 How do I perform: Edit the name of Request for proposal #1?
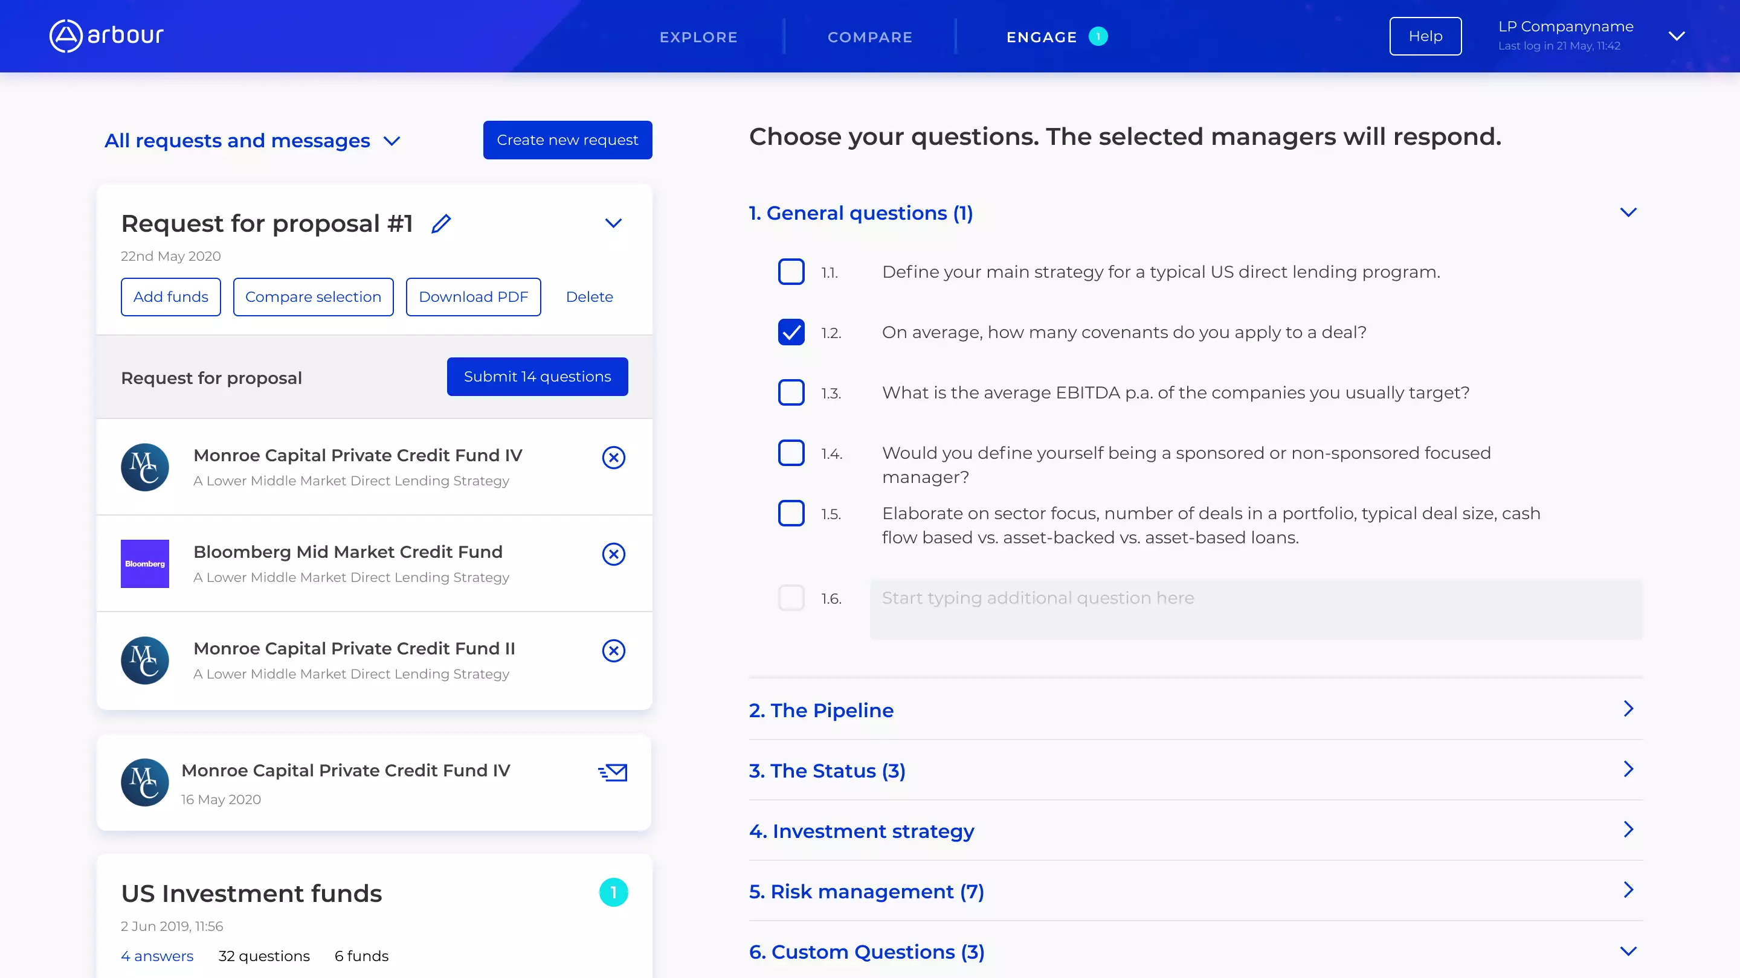(442, 223)
